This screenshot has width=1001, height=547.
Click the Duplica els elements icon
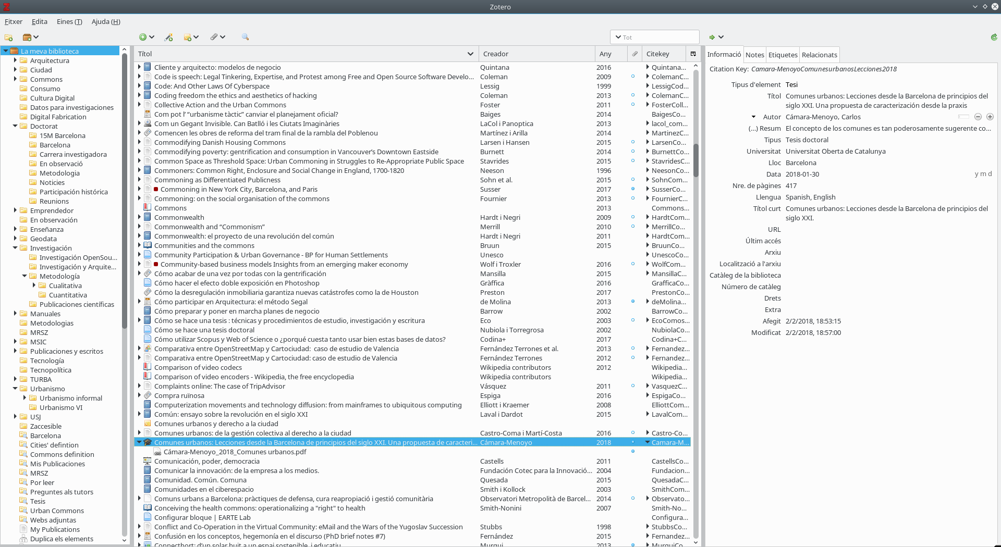coord(23,539)
